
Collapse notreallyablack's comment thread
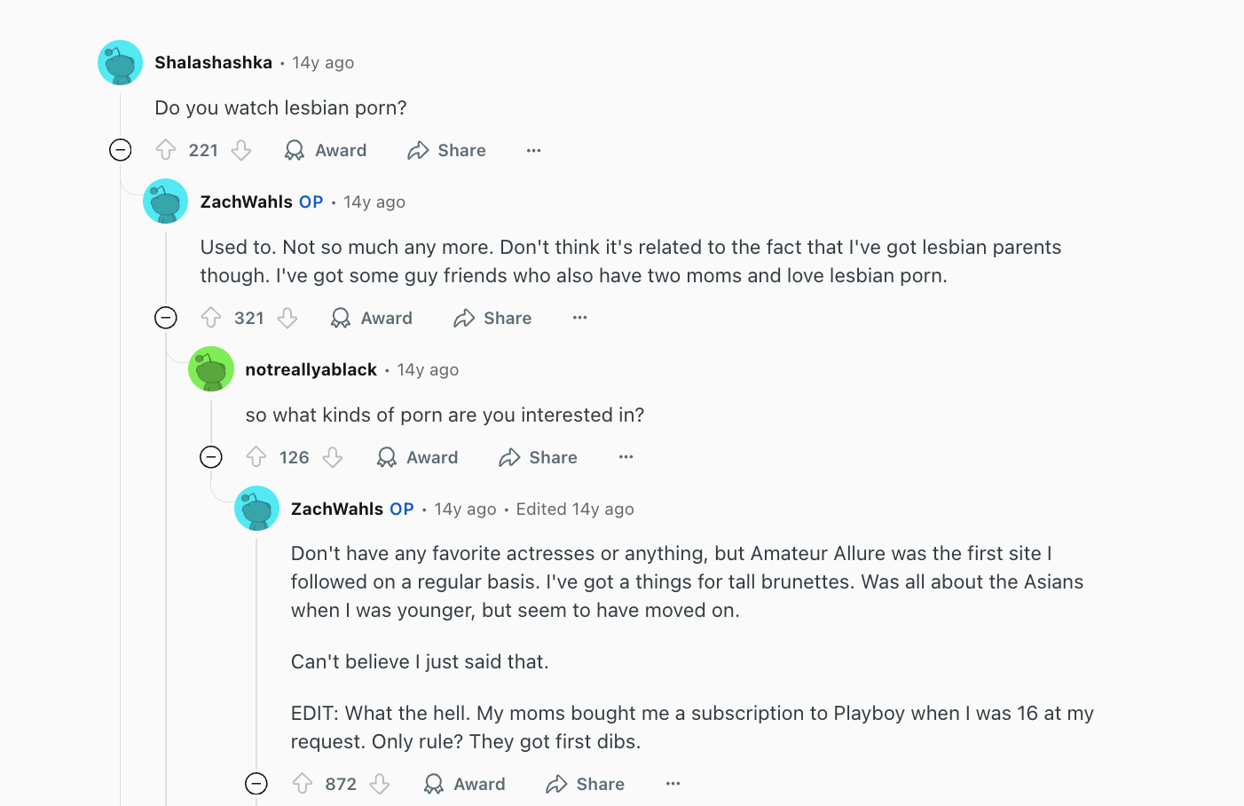(211, 457)
